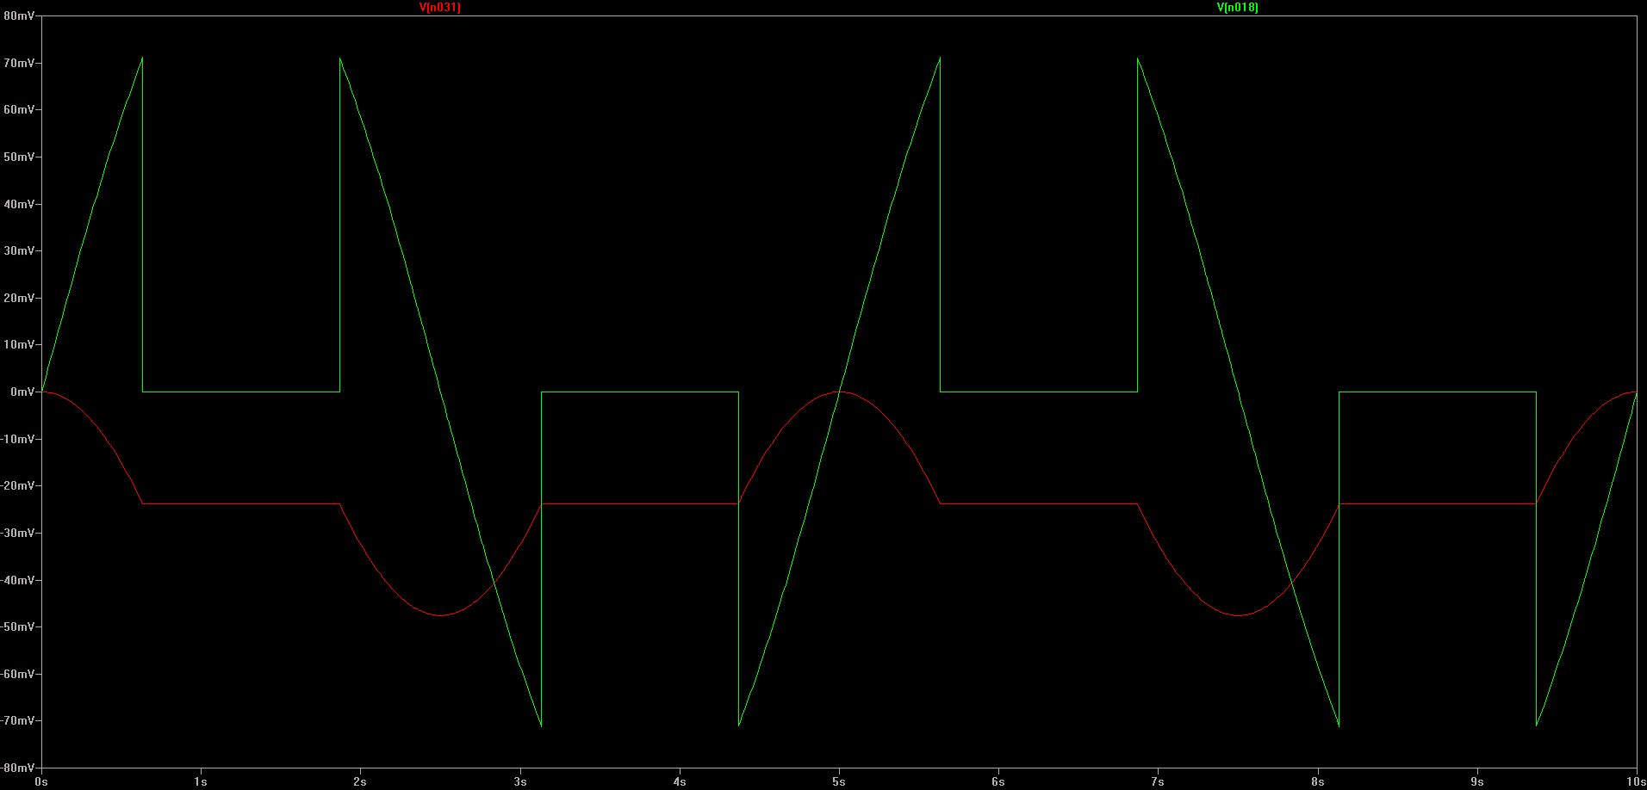
Task: Click the -30mV vertical axis label
Action: tap(18, 533)
